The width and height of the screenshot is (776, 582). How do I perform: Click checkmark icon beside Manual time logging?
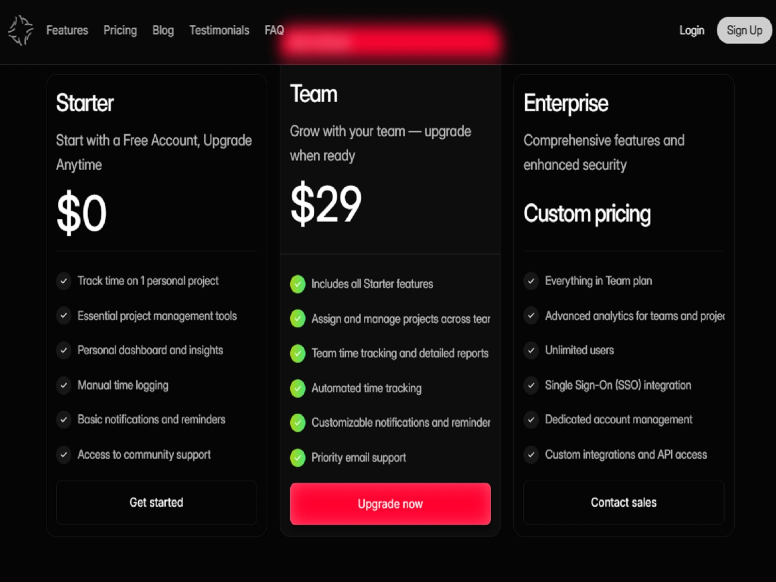tap(64, 385)
